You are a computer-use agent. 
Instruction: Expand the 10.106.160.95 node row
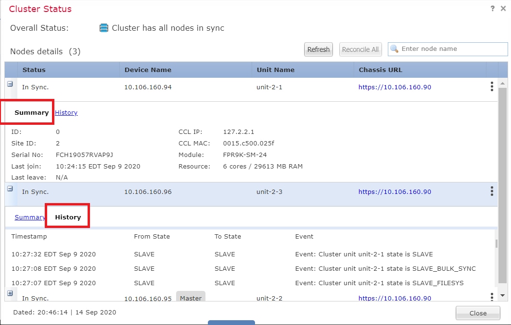pos(10,293)
